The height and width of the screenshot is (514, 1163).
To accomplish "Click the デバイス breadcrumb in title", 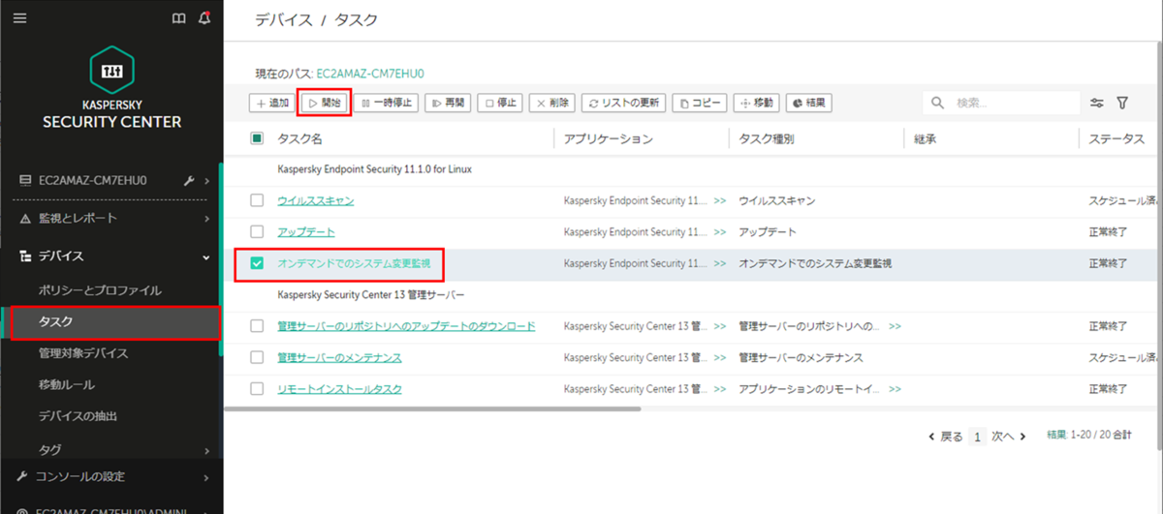I will (284, 19).
